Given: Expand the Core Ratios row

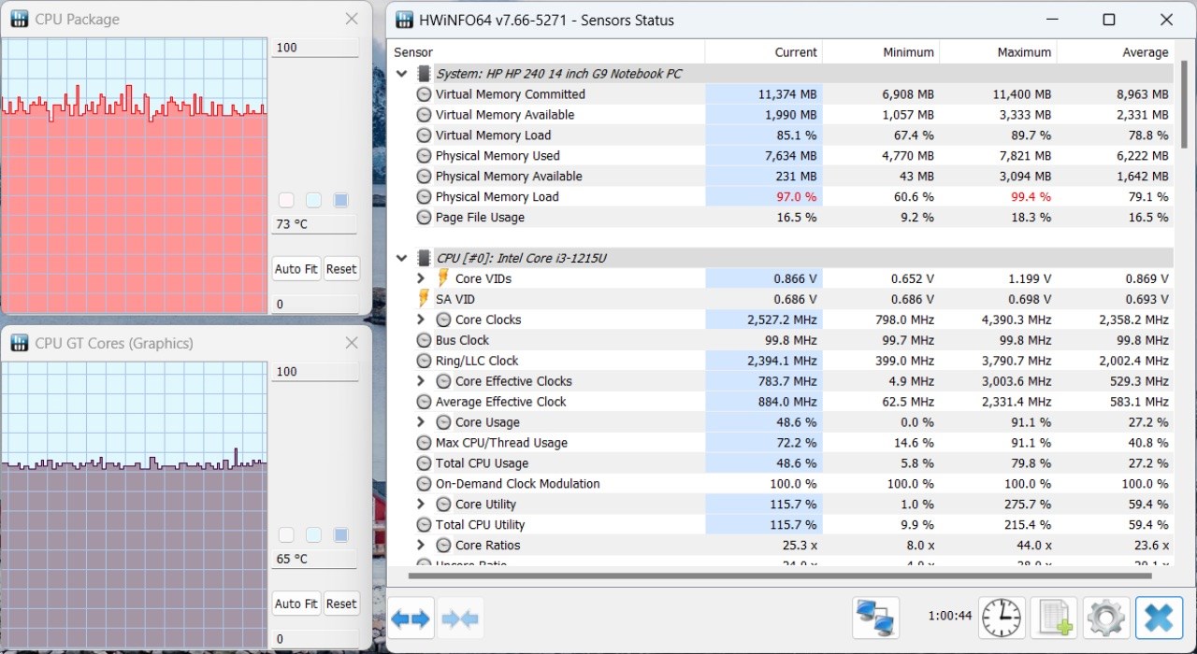Looking at the screenshot, I should click(x=421, y=546).
